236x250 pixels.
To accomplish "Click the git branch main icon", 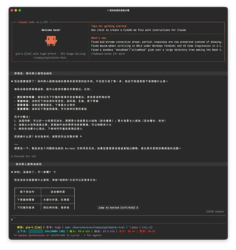I will point(130,227).
